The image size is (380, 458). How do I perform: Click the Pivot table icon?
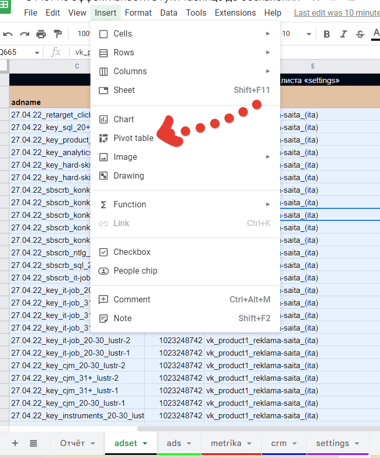[103, 138]
